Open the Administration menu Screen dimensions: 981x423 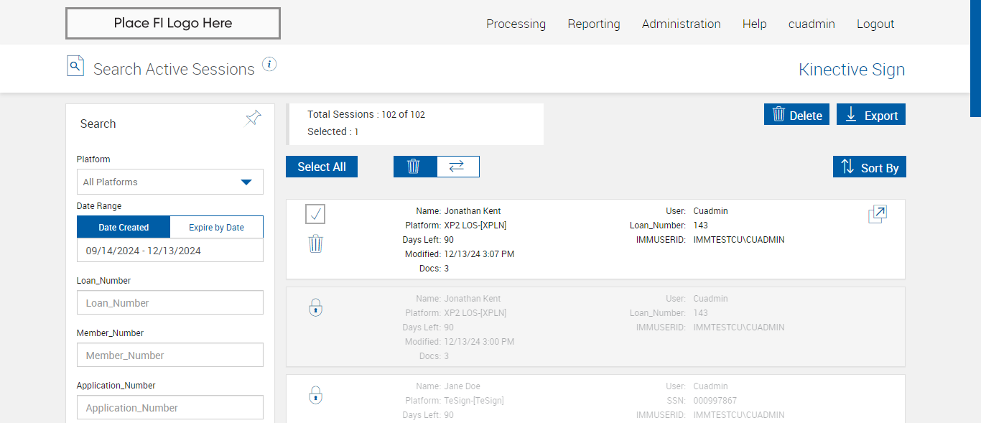click(x=681, y=24)
